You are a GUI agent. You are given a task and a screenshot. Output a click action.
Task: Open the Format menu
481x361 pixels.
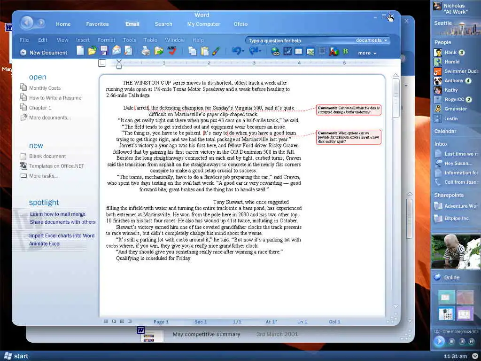[x=107, y=40]
